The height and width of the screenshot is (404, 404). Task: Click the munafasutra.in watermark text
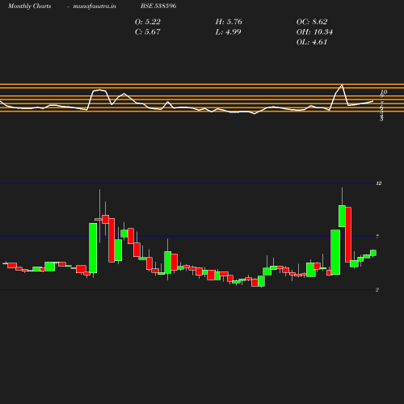click(95, 6)
